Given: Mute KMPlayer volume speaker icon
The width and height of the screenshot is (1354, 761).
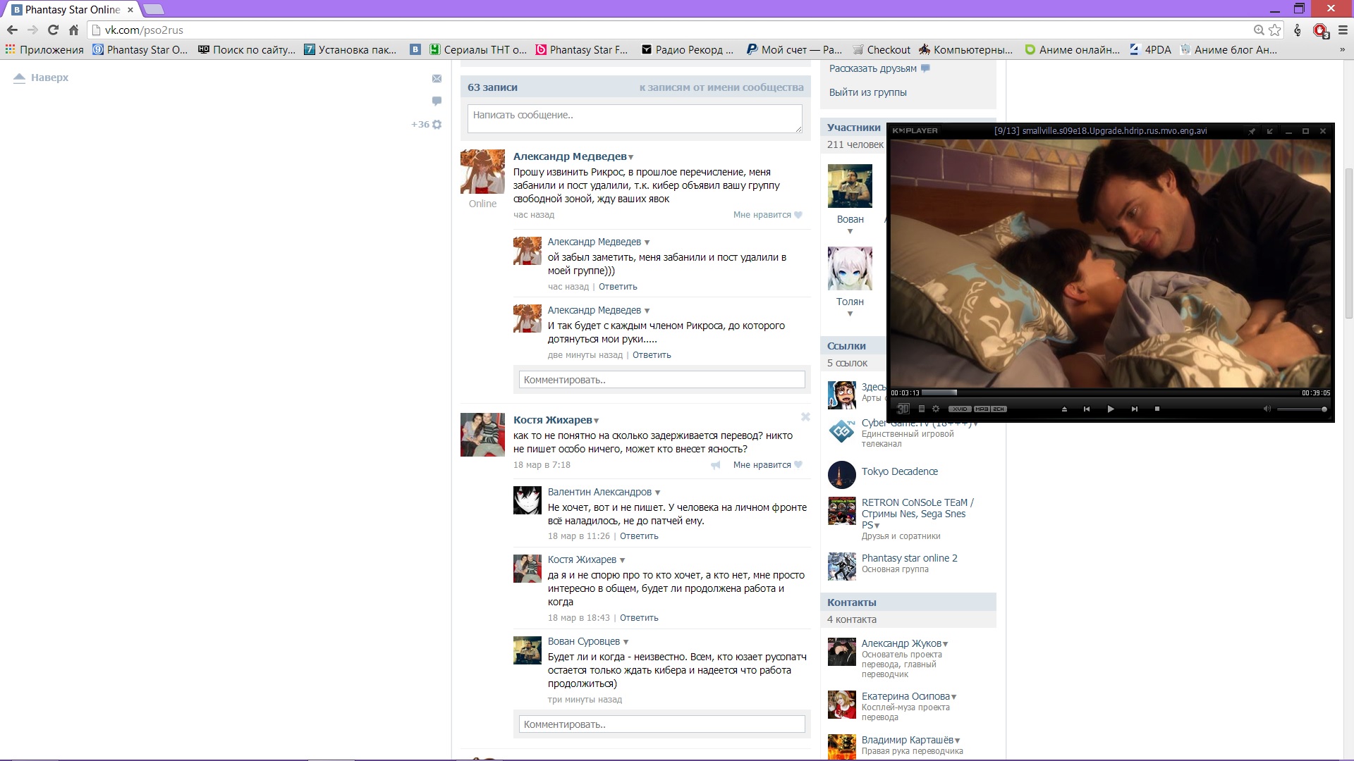Looking at the screenshot, I should tap(1267, 409).
